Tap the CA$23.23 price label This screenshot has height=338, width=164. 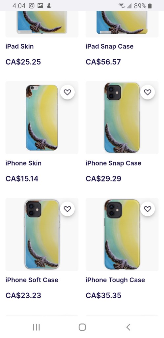click(x=23, y=295)
